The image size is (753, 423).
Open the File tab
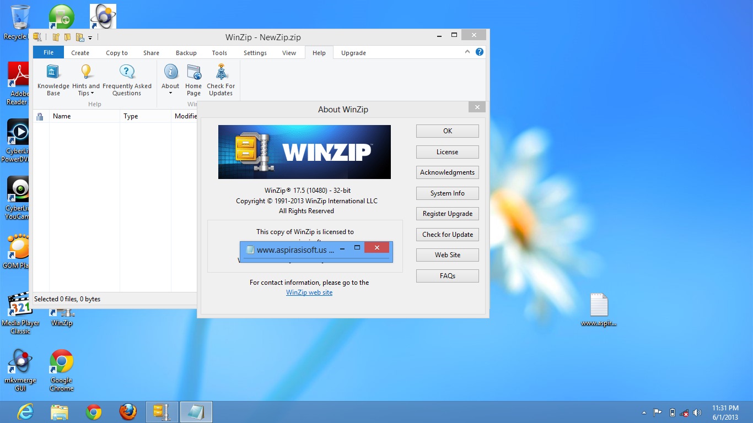coord(49,52)
